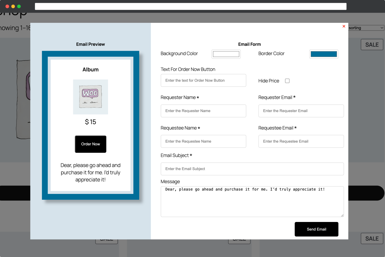Click the Requester Email input field
Screen dimensions: 385x257
pos(301,111)
